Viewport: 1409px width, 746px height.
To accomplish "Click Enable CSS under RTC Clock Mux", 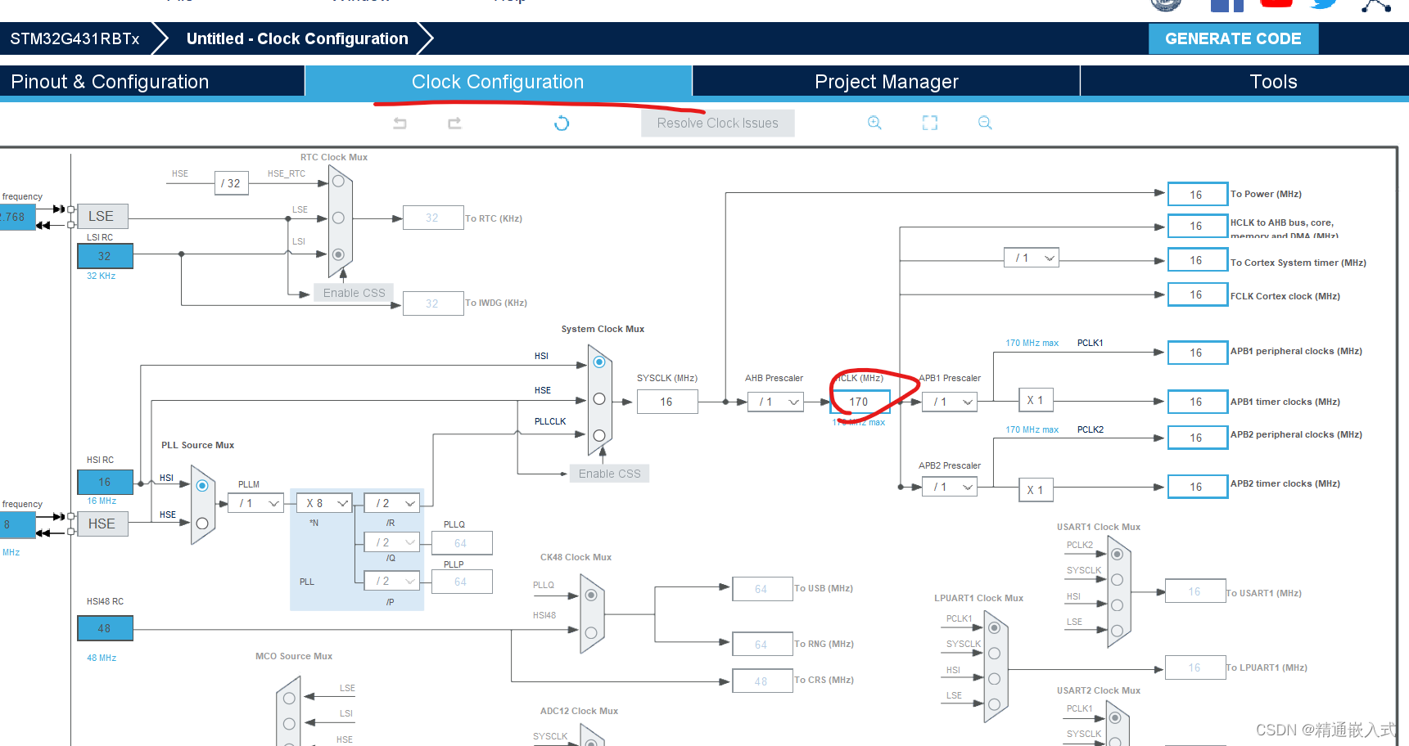I will pos(354,293).
